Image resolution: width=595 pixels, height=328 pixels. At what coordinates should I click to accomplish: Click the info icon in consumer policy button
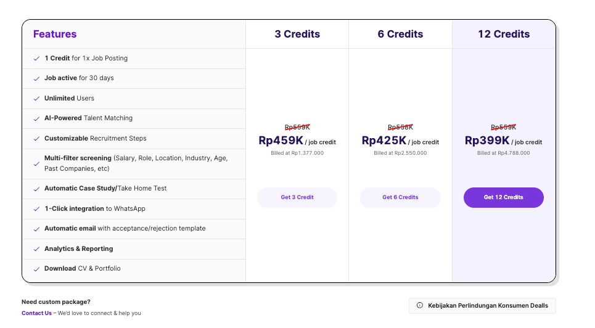pos(420,305)
